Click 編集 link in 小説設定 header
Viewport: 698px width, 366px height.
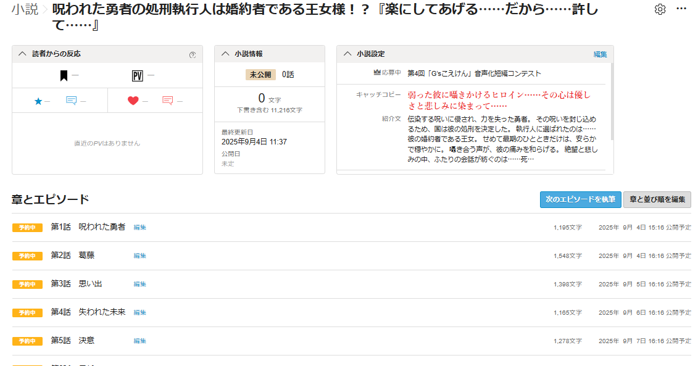click(600, 54)
